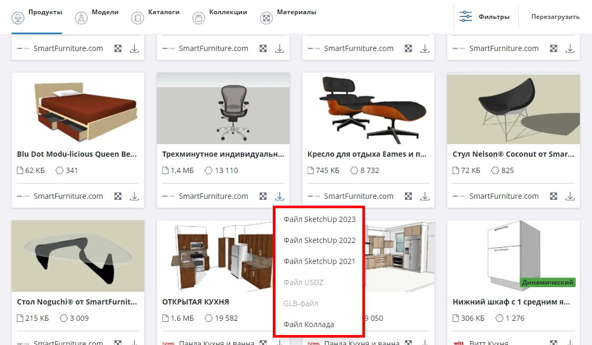Click 19 582 polygon count text

pos(226,318)
